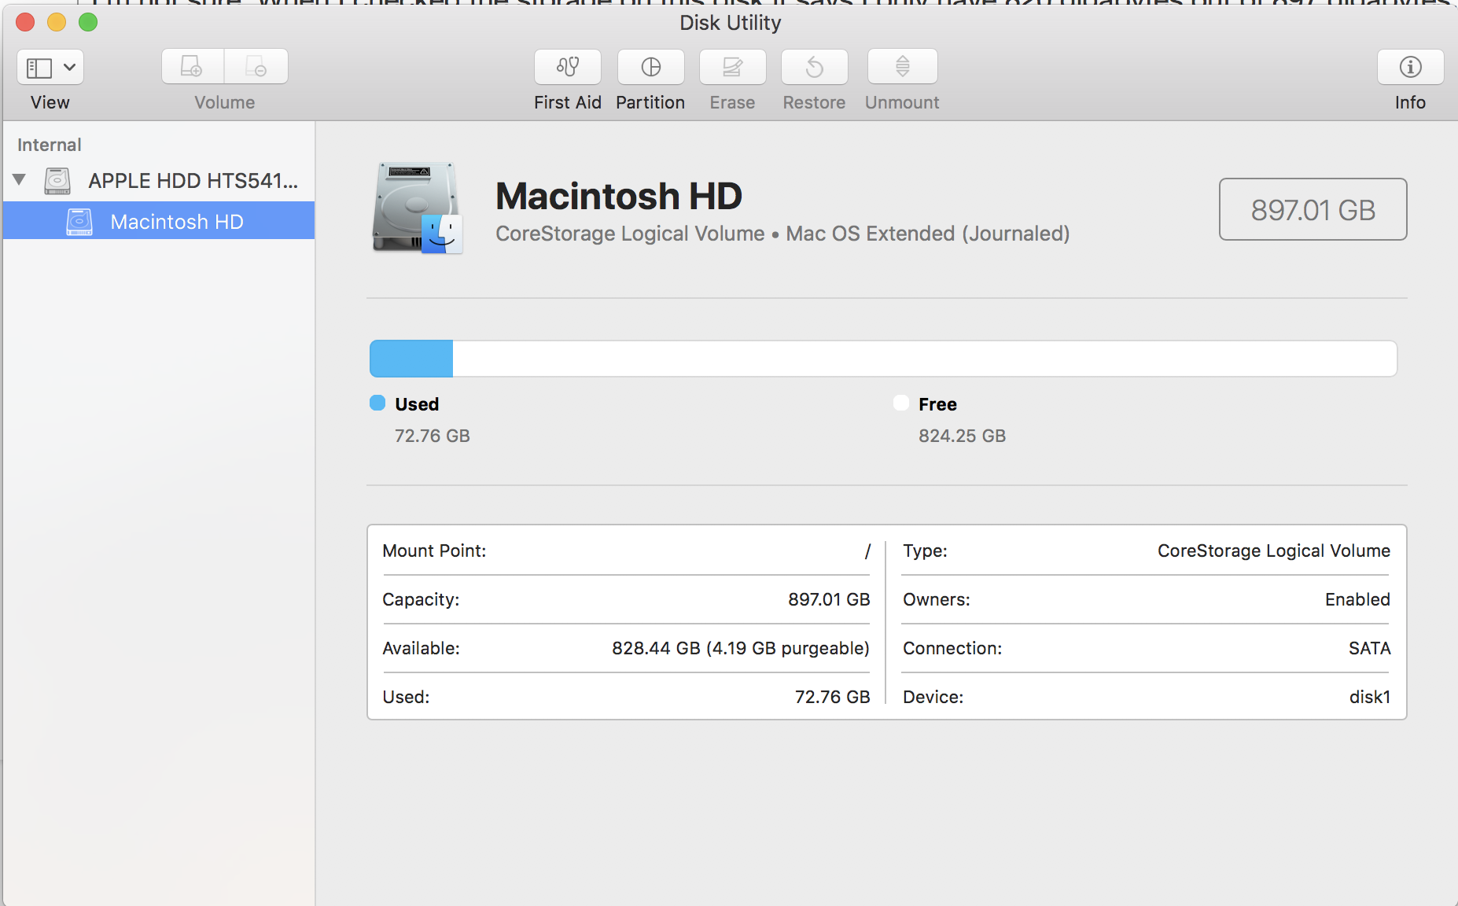The width and height of the screenshot is (1458, 906).
Task: Collapse the APPLE HDD HTS541 disclosure triangle
Action: (x=20, y=180)
